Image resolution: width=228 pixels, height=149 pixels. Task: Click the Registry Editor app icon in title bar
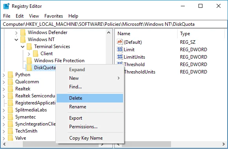pos(6,6)
